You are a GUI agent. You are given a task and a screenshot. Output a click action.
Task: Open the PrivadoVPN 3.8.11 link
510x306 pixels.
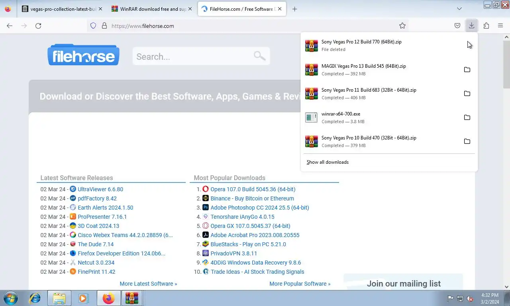tap(234, 253)
